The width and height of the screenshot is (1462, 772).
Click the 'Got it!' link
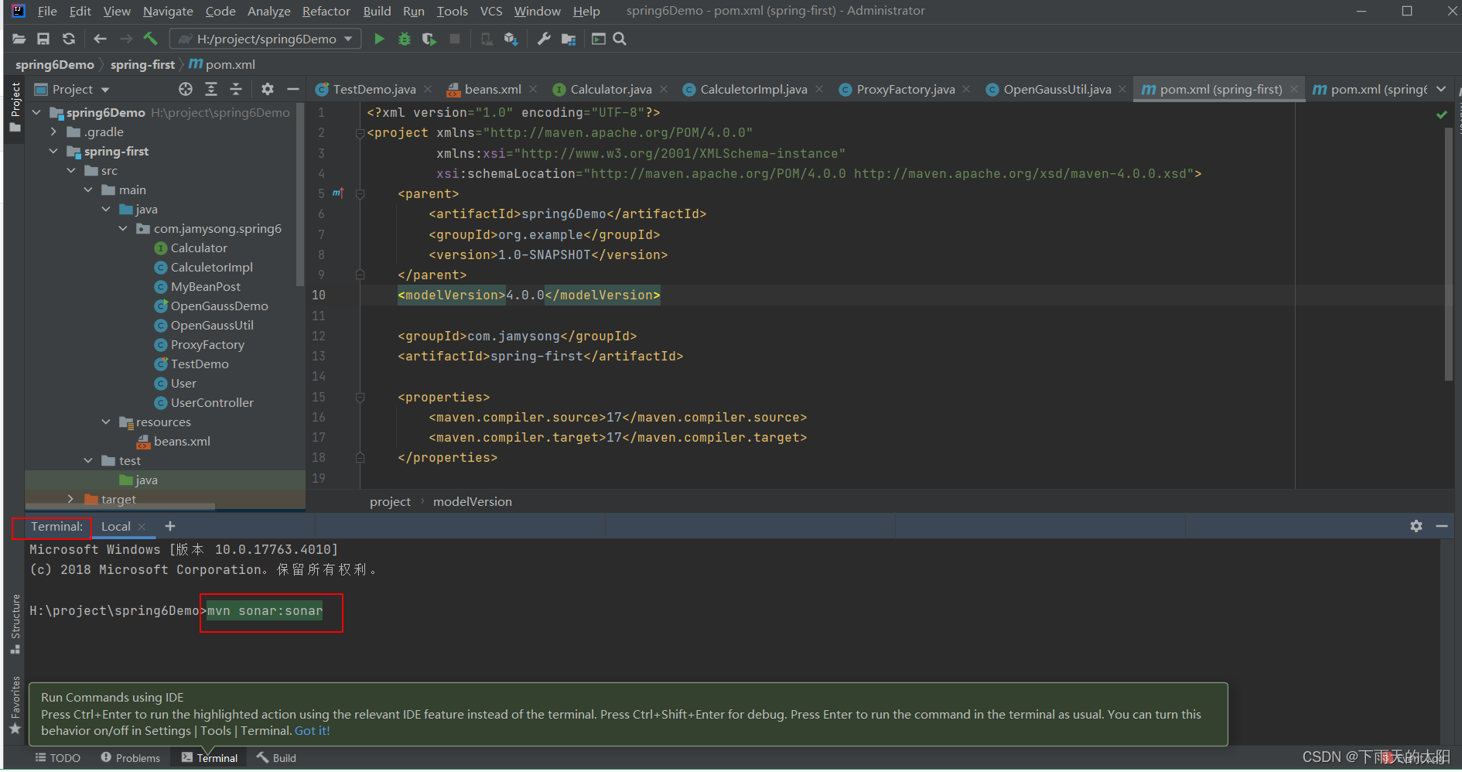pos(313,731)
